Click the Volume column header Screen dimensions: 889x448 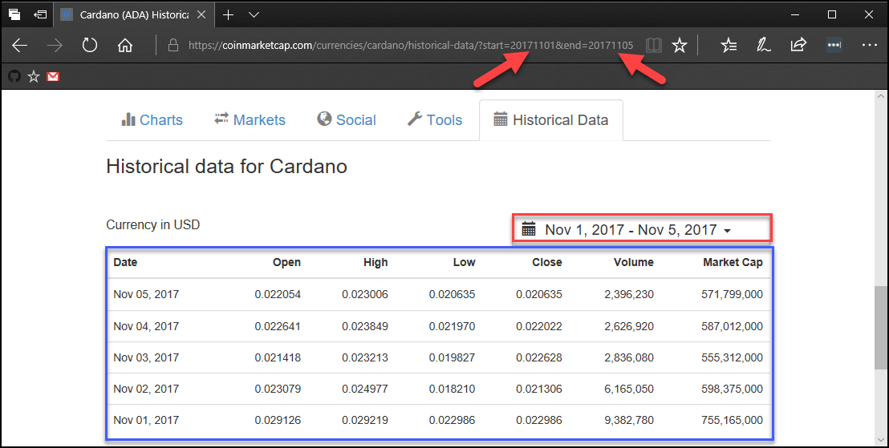633,262
